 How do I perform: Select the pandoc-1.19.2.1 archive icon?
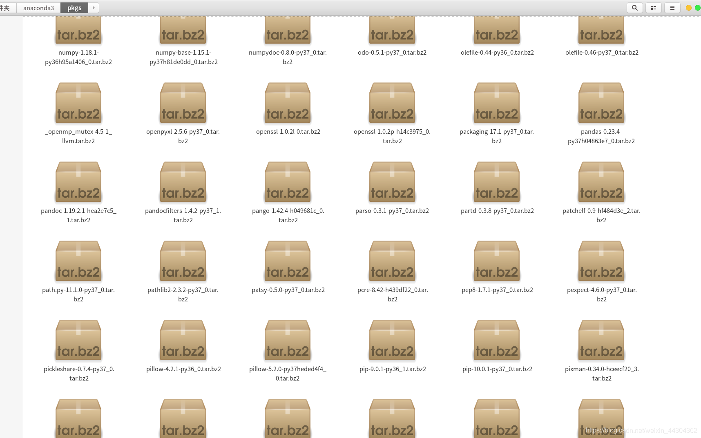coord(78,182)
